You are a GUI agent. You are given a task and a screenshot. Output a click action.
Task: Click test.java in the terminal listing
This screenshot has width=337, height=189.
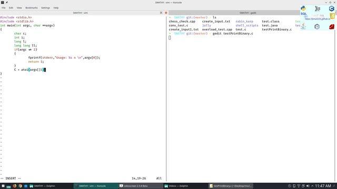click(x=270, y=26)
